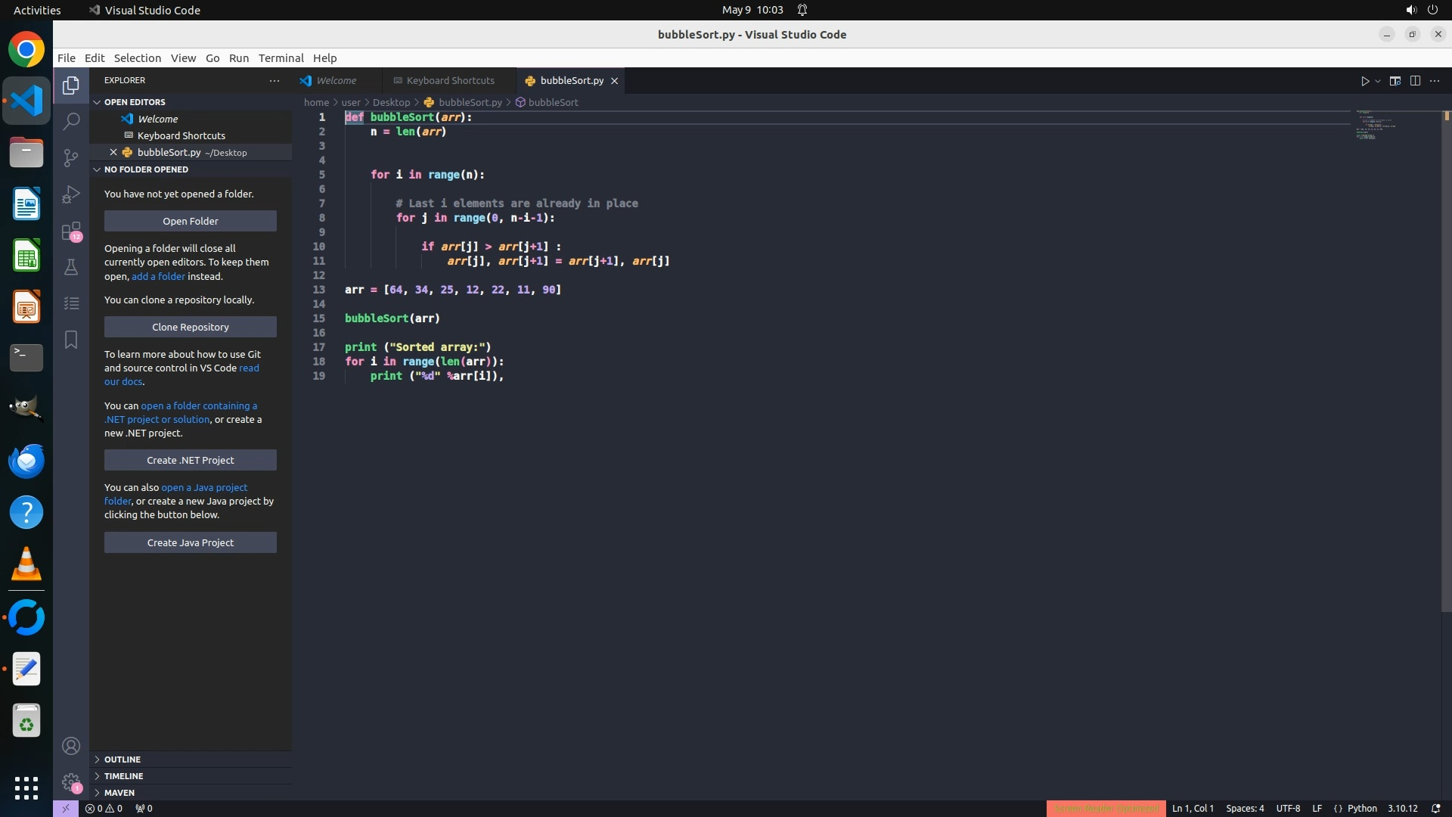
Task: Toggle the Explorer view in activity bar
Action: pyautogui.click(x=71, y=85)
